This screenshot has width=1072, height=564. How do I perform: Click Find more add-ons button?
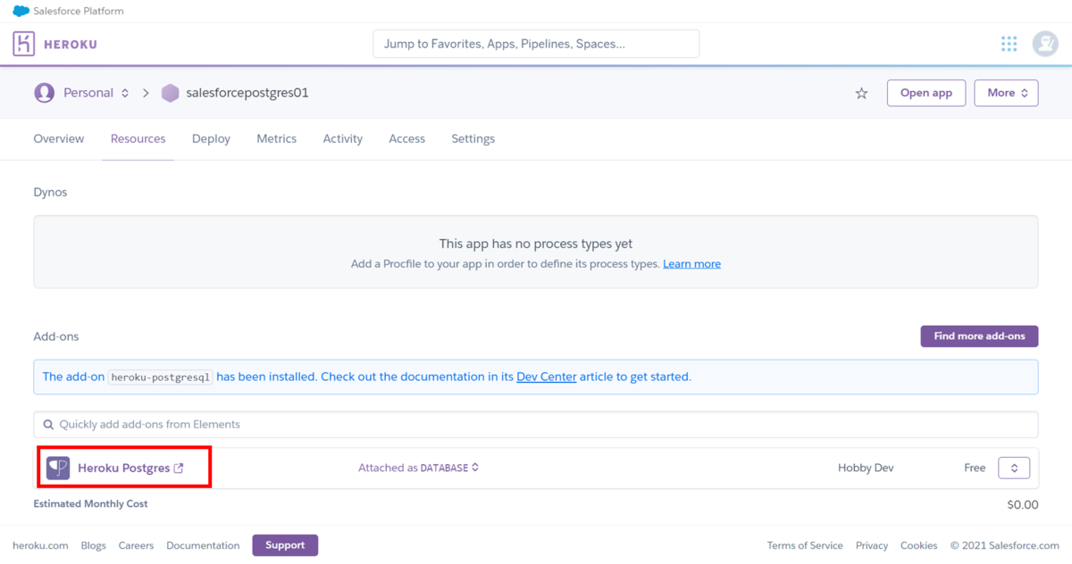pos(979,336)
